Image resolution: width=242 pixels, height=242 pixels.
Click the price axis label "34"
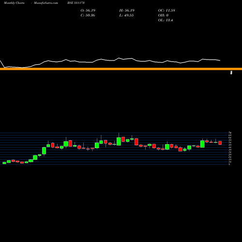pos(230,152)
